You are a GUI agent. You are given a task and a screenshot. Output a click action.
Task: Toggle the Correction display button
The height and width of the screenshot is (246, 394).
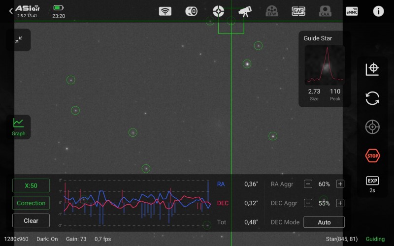[x=31, y=203]
